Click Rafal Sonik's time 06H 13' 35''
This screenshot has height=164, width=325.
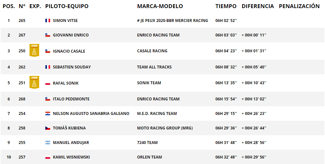tap(226, 83)
